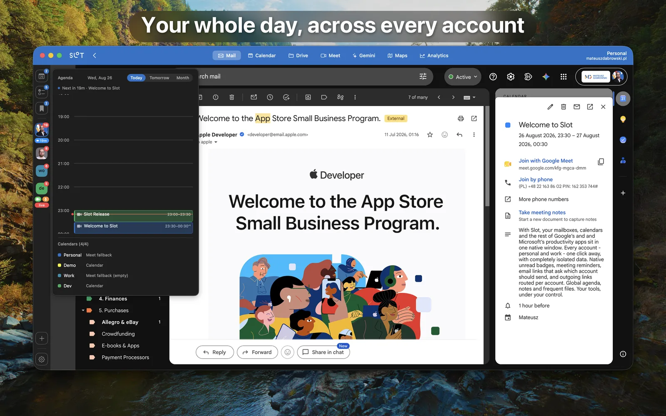666x416 pixels.
Task: Click the Reply button below the email
Action: point(215,352)
